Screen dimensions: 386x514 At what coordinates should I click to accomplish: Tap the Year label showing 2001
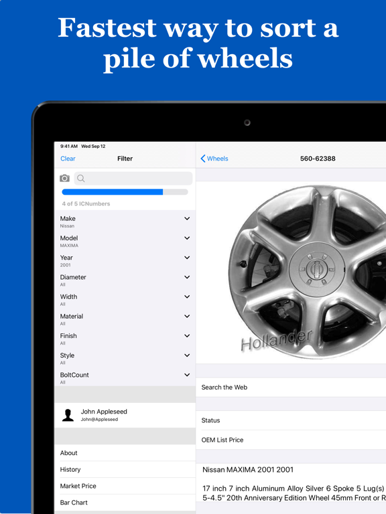66,258
